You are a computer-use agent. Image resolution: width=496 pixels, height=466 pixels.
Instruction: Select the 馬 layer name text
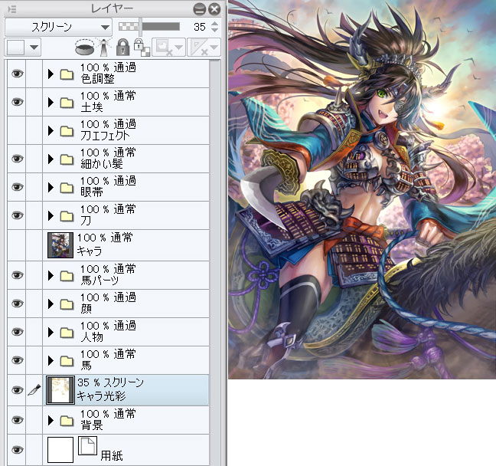coord(86,366)
